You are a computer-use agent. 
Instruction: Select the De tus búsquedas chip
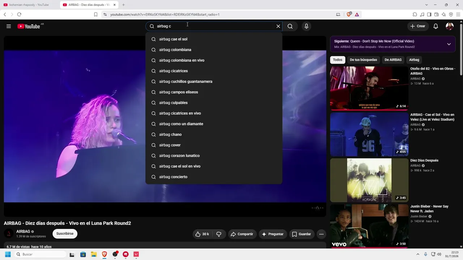pos(364,60)
